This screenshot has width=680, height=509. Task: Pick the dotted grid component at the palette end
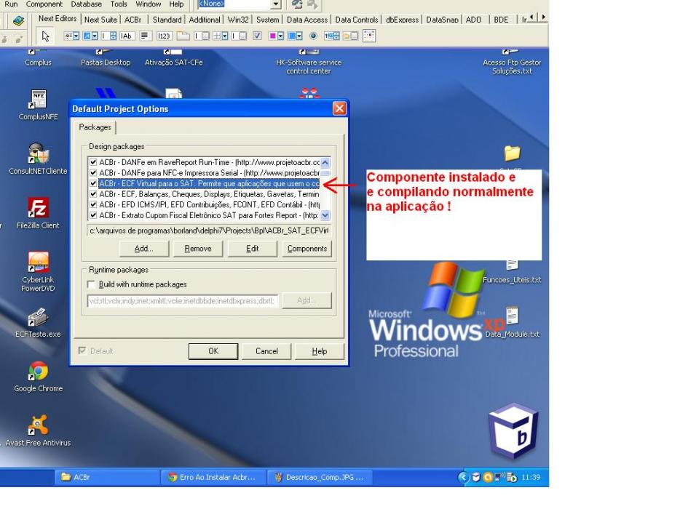(x=369, y=36)
